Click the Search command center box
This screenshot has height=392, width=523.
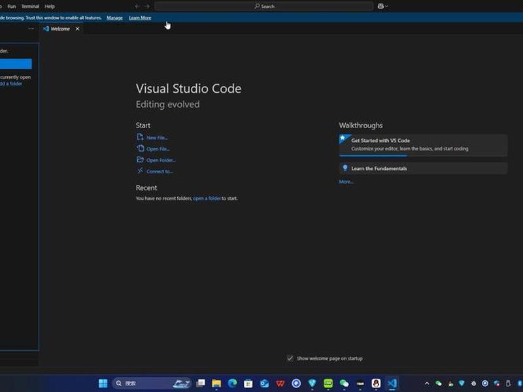pyautogui.click(x=264, y=7)
